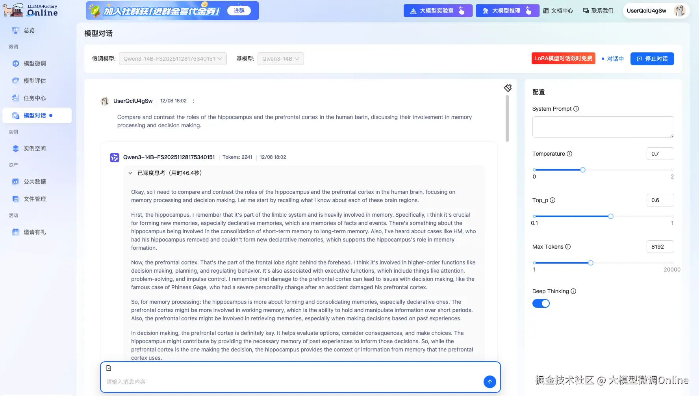This screenshot has height=396, width=699.
Task: Click the user avatar in top bar
Action: tap(680, 11)
